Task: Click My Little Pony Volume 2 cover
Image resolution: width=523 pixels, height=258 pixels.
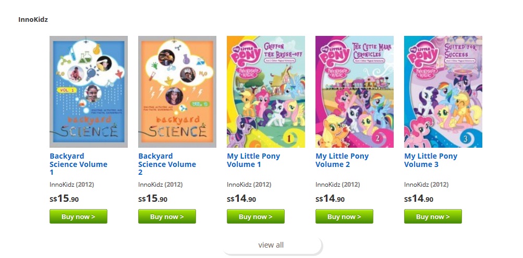Action: point(355,92)
